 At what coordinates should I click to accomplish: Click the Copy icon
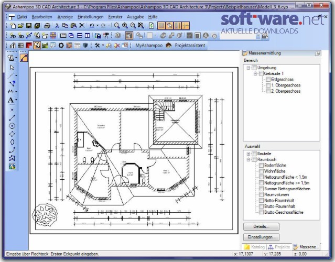[65, 26]
